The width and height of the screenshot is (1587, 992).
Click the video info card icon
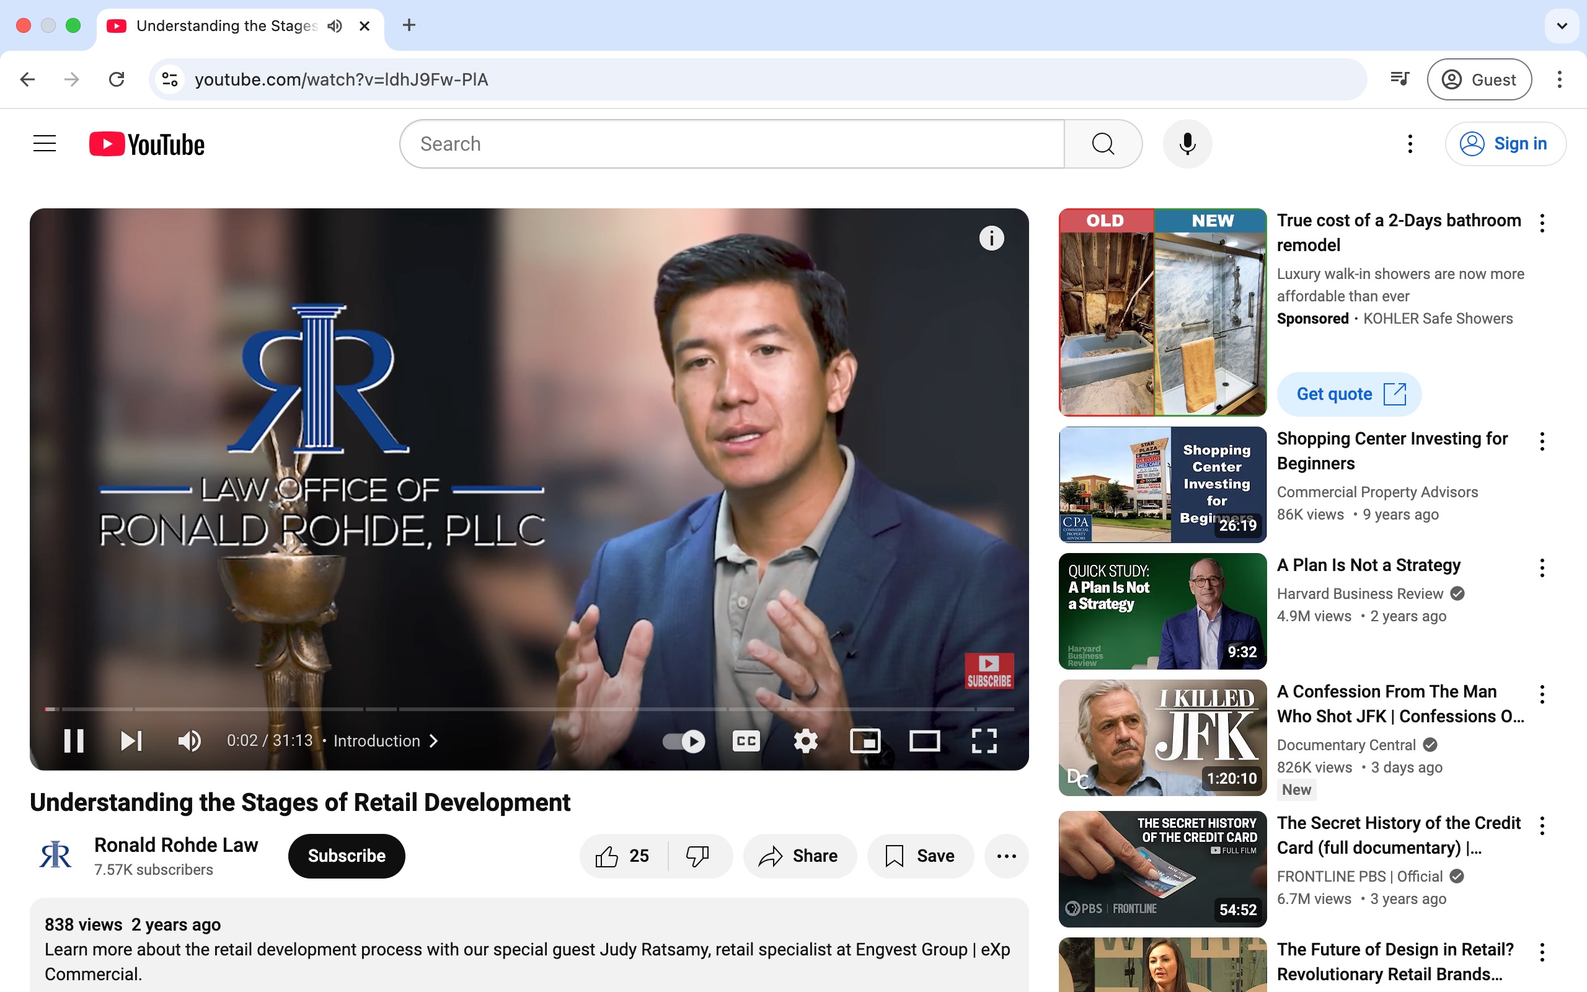[x=991, y=238]
